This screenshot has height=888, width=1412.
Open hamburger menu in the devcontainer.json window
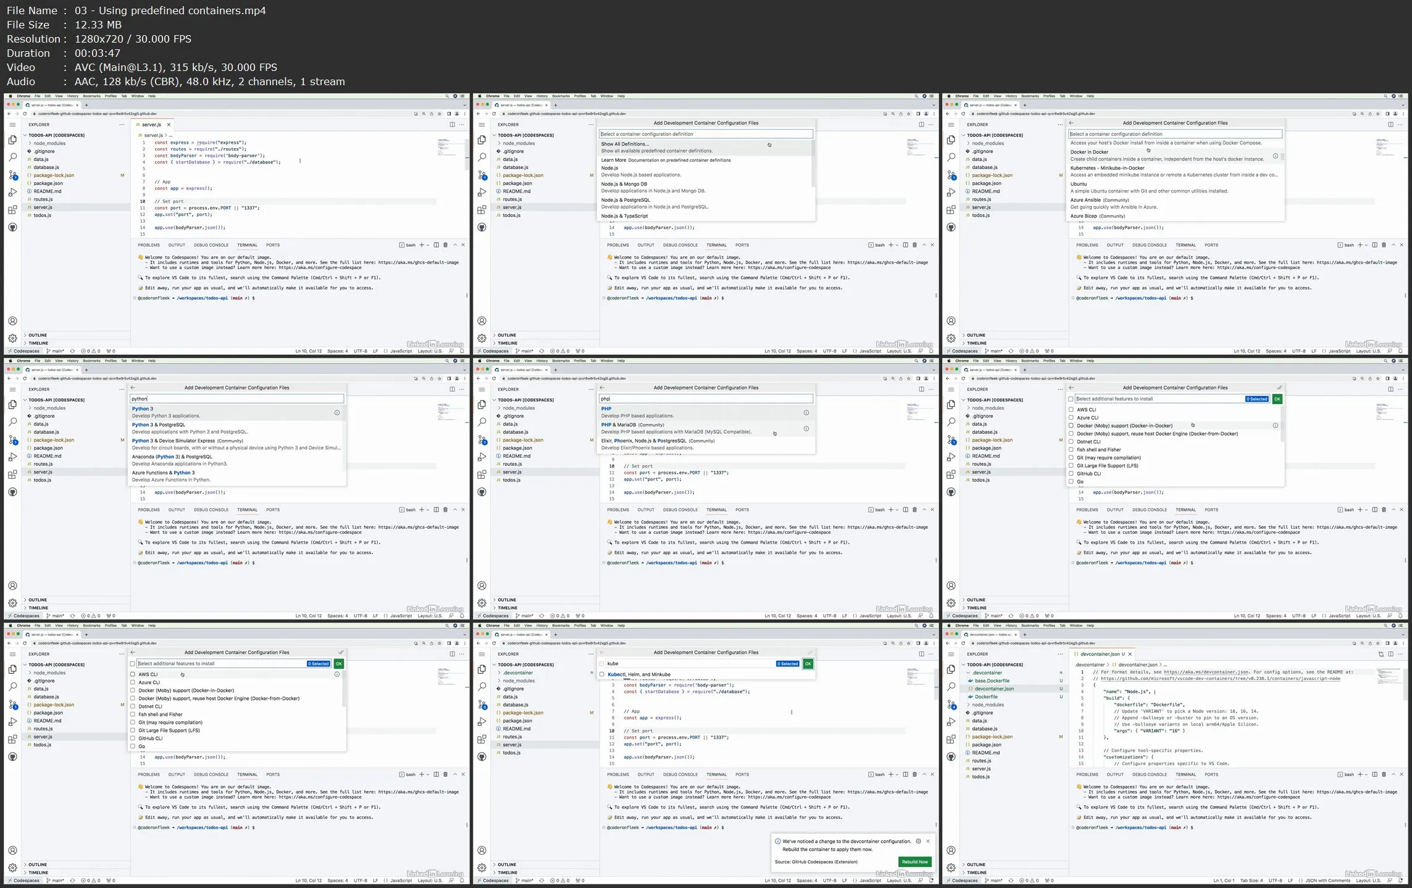coord(951,654)
